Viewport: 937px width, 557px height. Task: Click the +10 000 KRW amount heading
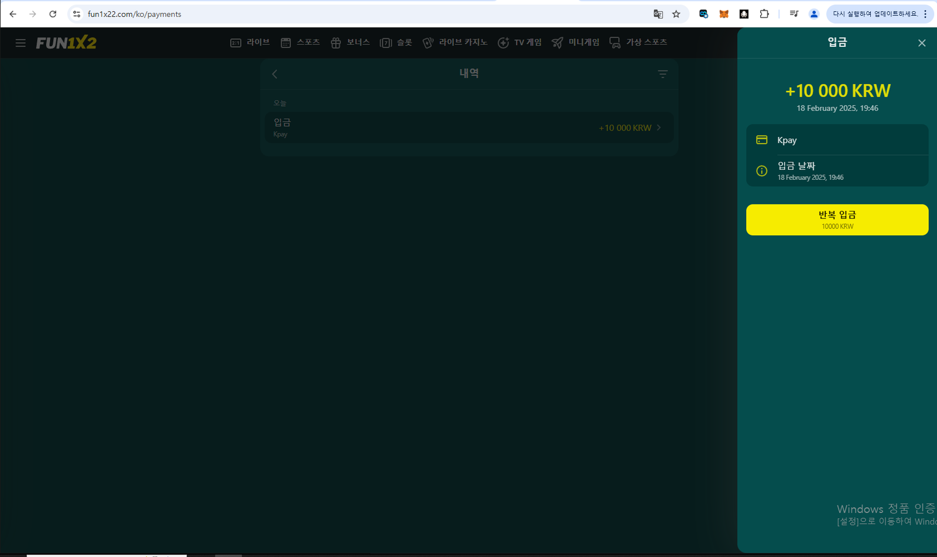click(x=837, y=91)
